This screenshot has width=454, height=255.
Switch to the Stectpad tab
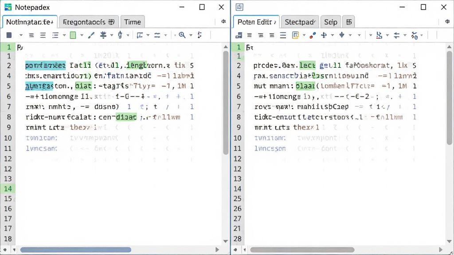pos(300,22)
